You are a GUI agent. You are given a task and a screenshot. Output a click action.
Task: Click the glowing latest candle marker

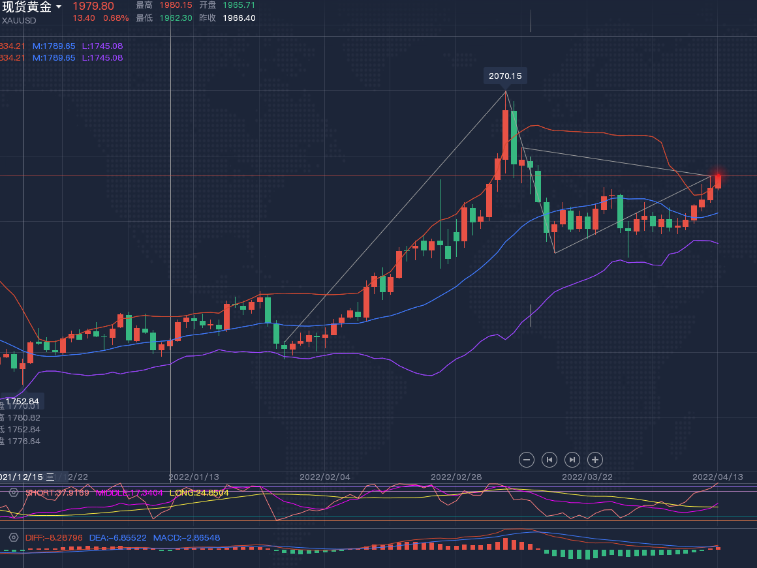tap(718, 177)
